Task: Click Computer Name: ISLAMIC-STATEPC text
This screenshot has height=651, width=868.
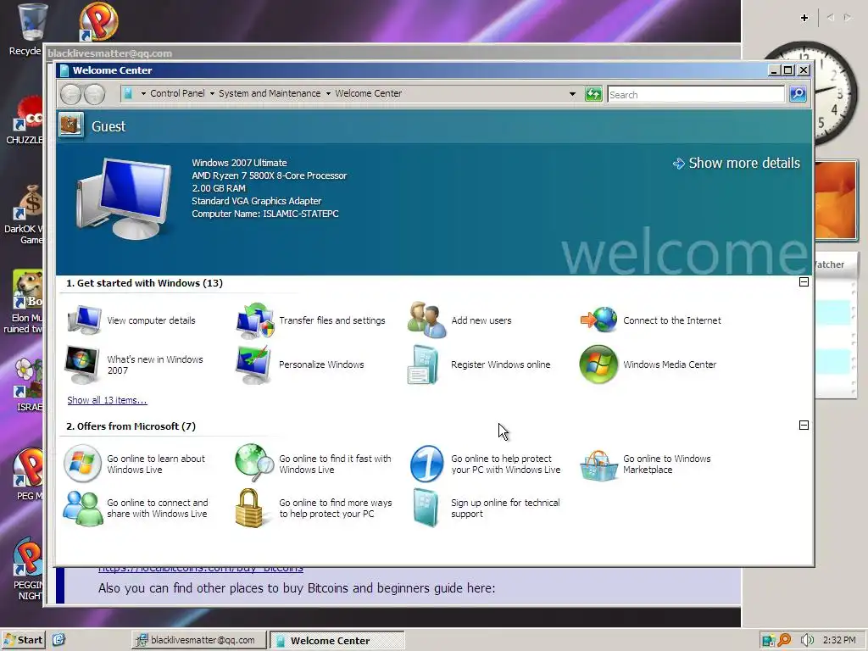Action: click(x=265, y=214)
